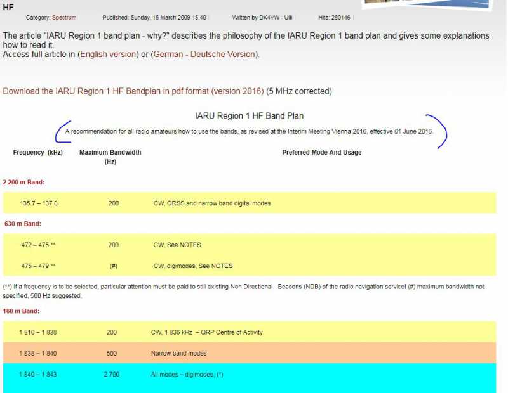Click the 160 m Band heading
Screen dimensions: 508x393
(x=20, y=311)
